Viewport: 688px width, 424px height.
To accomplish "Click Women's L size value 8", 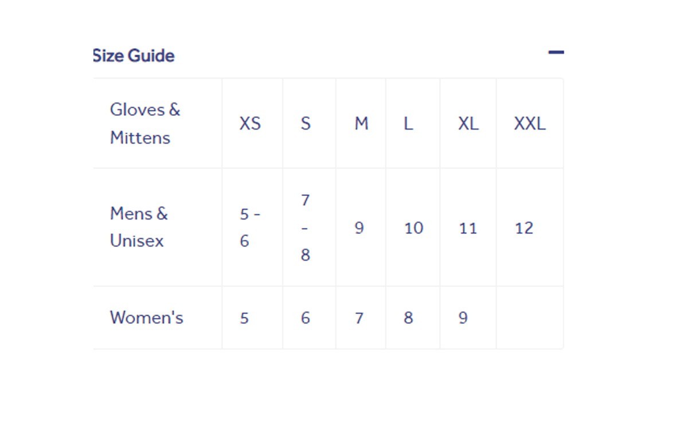I will 408,318.
